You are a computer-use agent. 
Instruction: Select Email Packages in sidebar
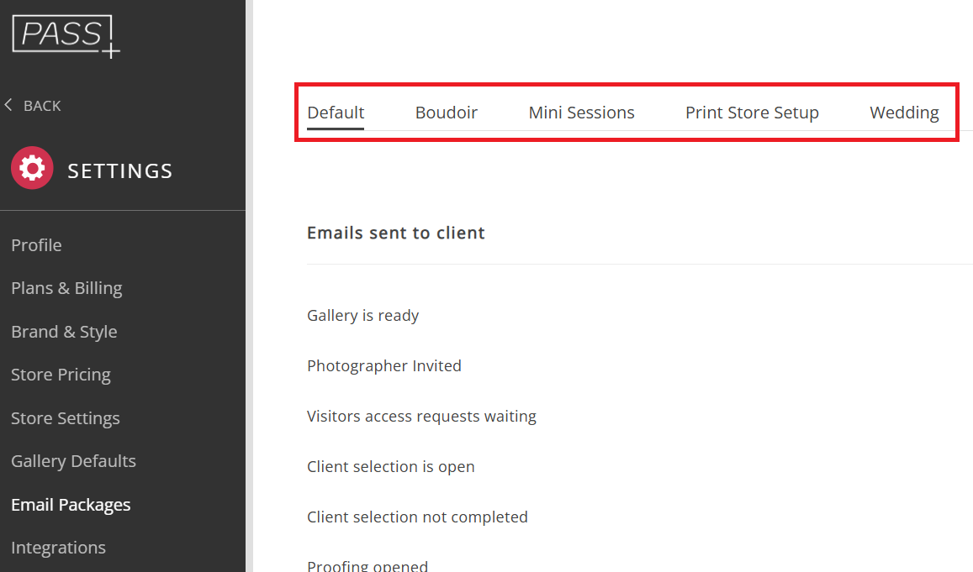pos(71,505)
